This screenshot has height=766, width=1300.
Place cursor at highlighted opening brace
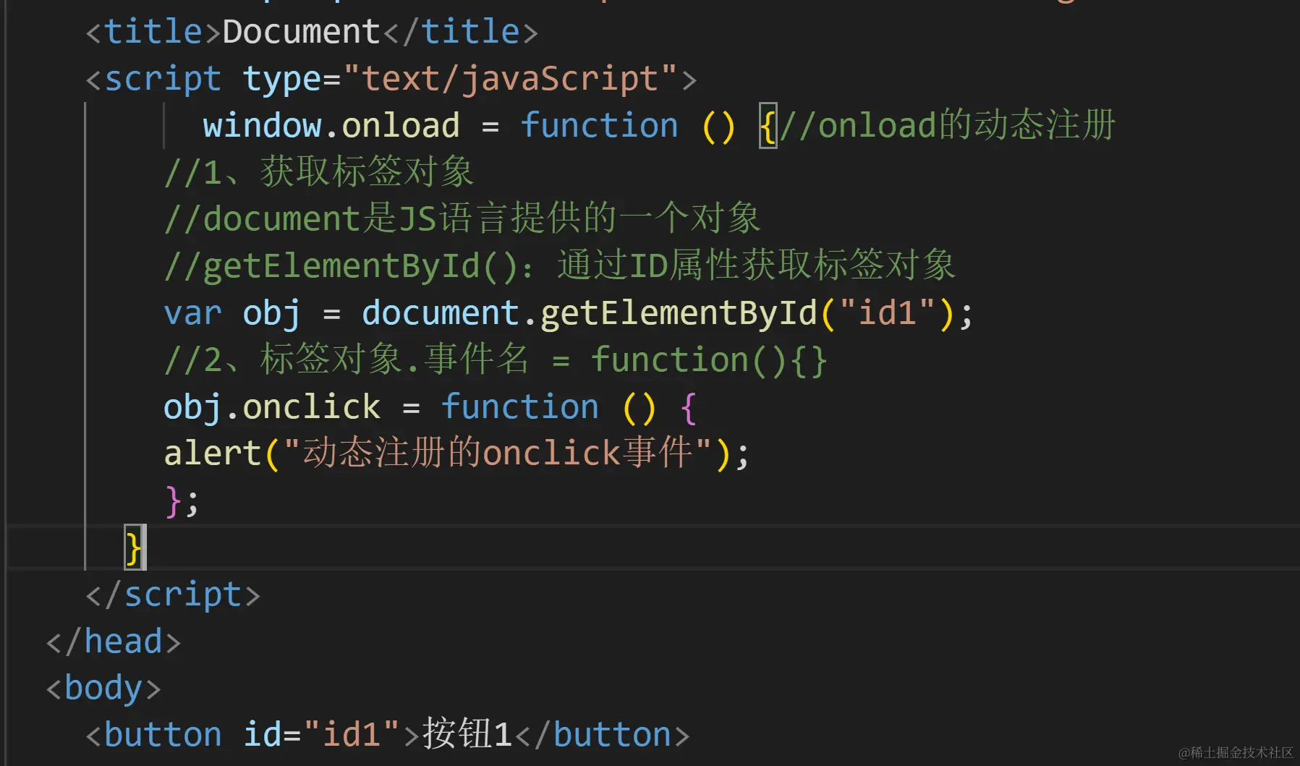[768, 126]
